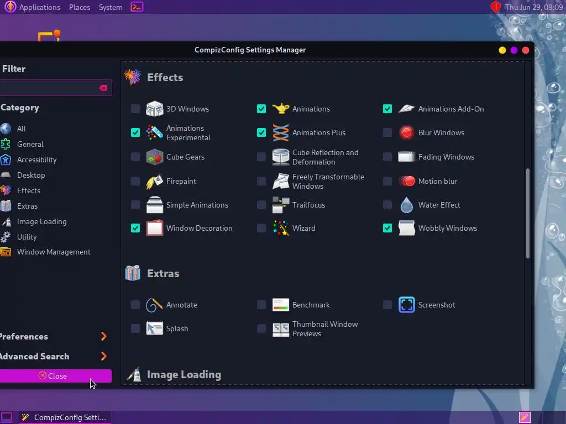The image size is (566, 424).
Task: Click the Annotate plugin icon
Action: point(155,305)
